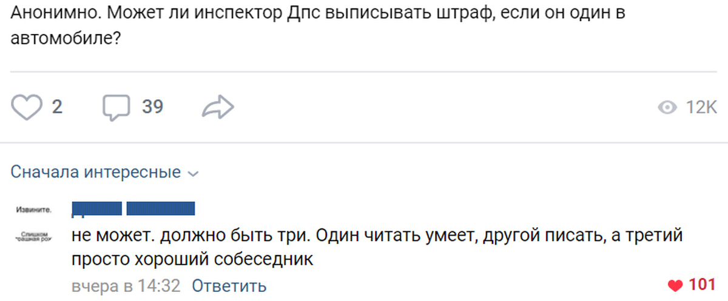The image size is (728, 301).
Task: Click the comment line просто хороший собеседник
Action: point(192,260)
